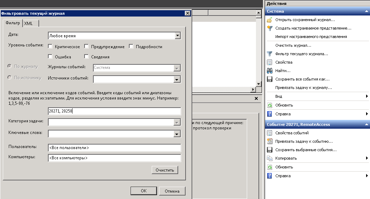Viewport: 370px width, 199px height.
Task: Expand the Источники событий dropdown
Action: pos(177,79)
